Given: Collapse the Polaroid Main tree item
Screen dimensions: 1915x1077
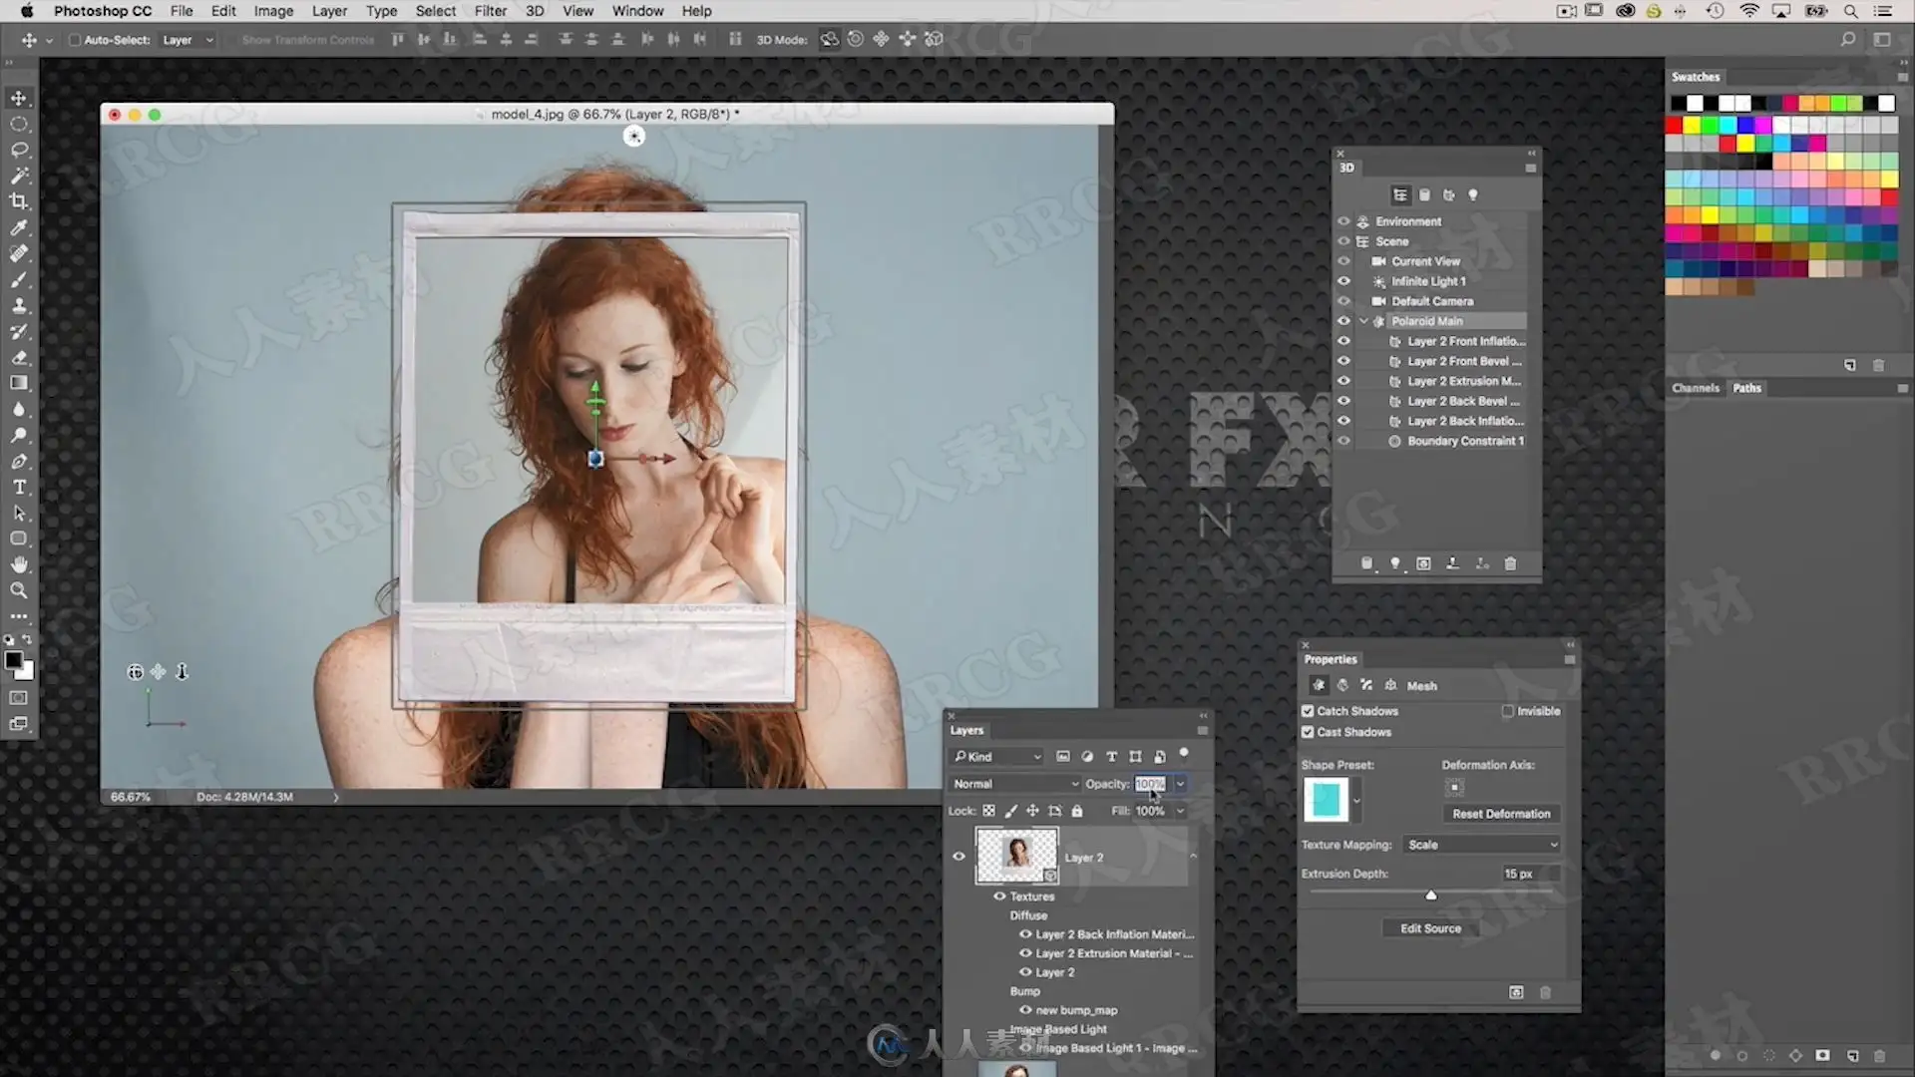Looking at the screenshot, I should [1363, 321].
